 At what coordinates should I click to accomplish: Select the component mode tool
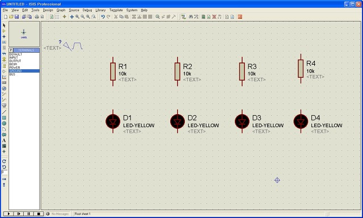[4, 31]
